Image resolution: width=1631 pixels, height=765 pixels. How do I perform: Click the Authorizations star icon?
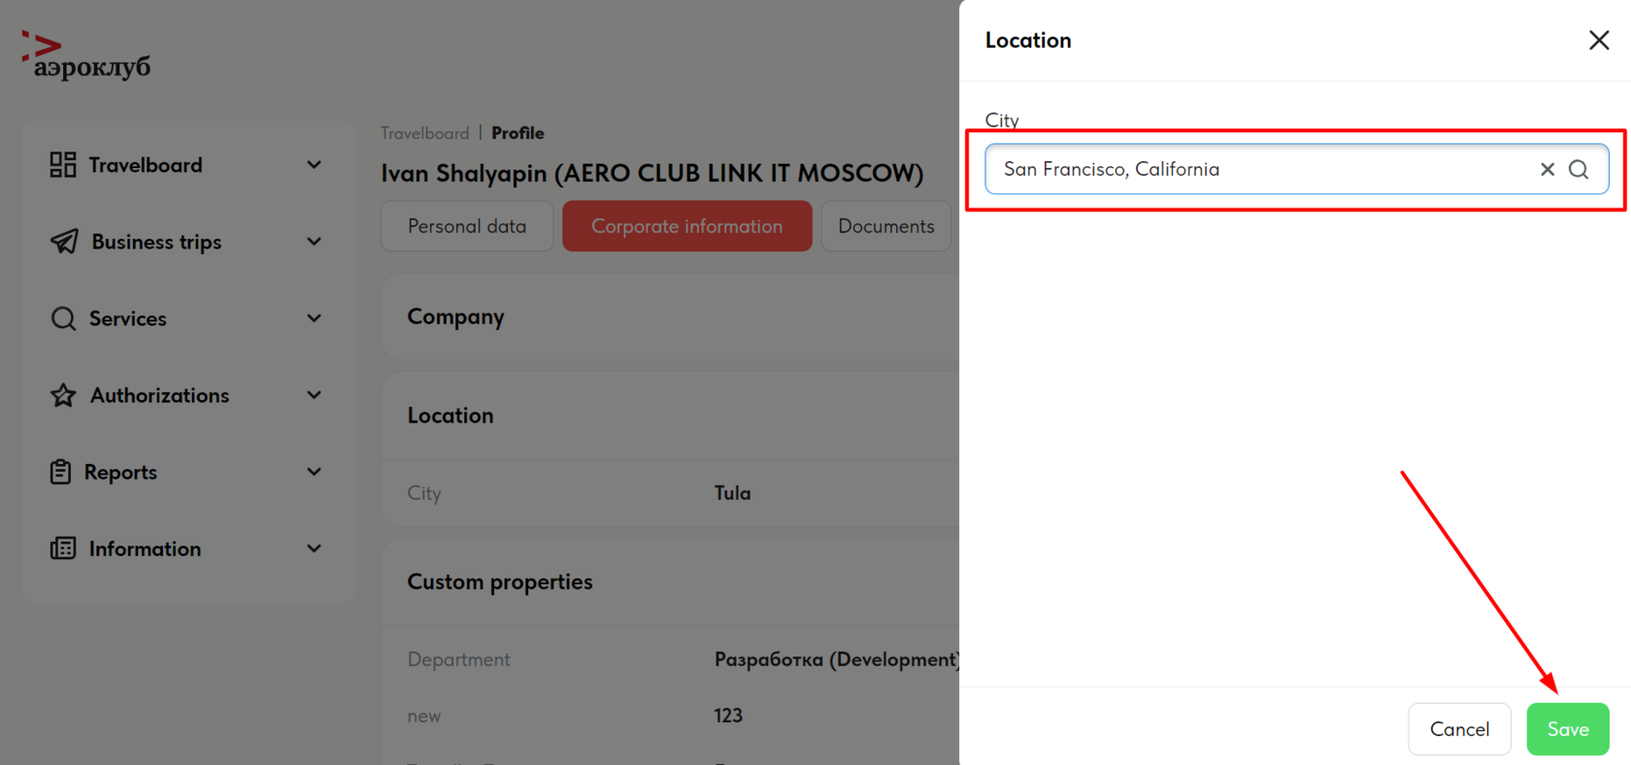pyautogui.click(x=63, y=395)
